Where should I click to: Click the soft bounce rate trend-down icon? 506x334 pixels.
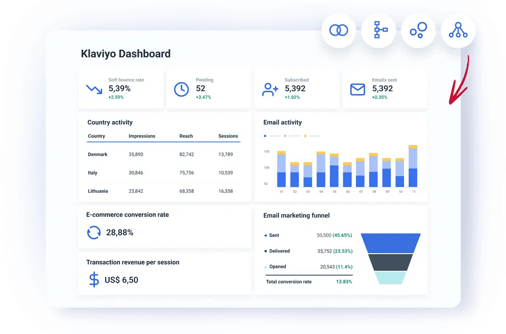(94, 89)
